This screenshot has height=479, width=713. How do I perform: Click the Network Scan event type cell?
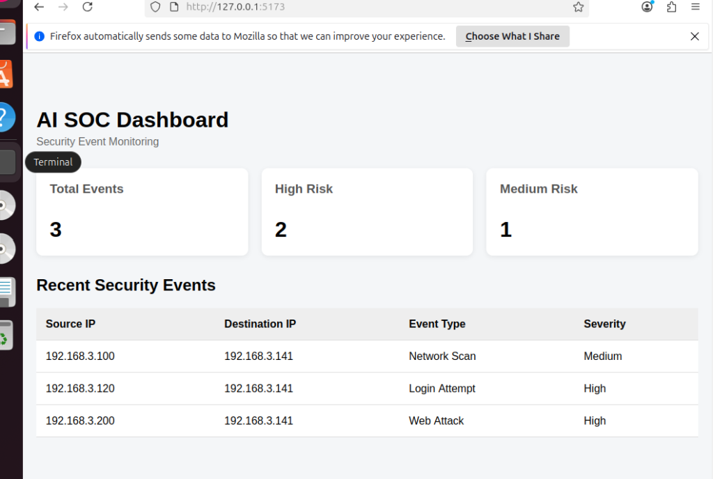[x=442, y=356]
